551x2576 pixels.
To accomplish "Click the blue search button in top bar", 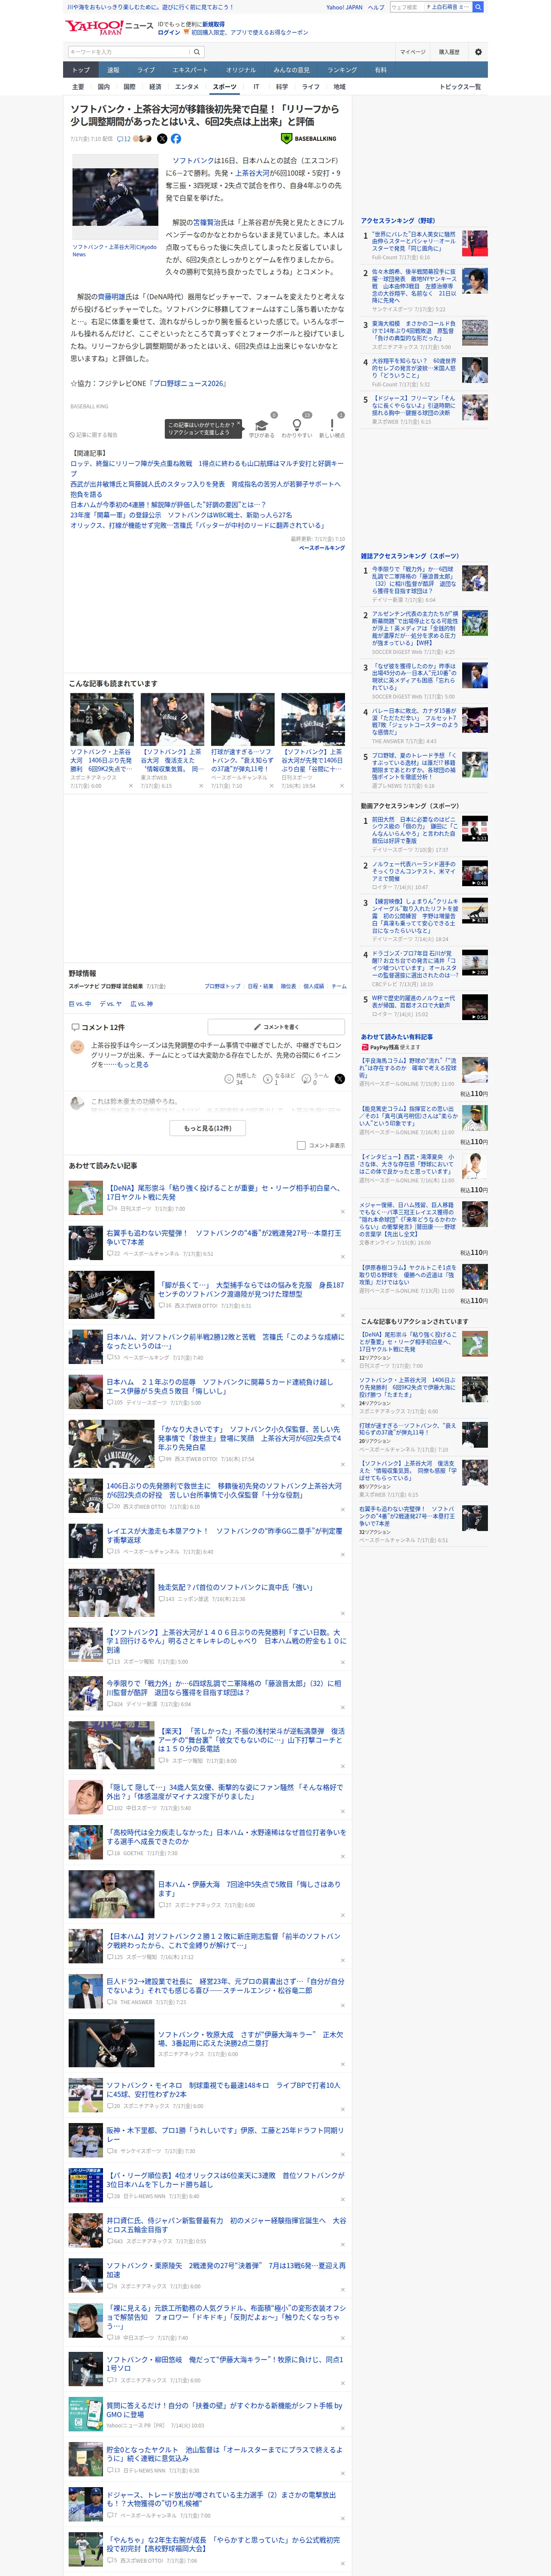I will tap(478, 7).
